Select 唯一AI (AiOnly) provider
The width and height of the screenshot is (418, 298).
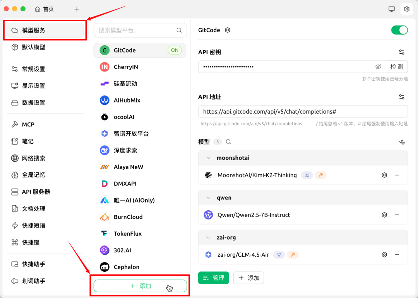[x=140, y=201]
